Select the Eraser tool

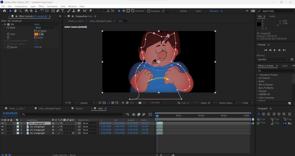pyautogui.click(x=79, y=11)
